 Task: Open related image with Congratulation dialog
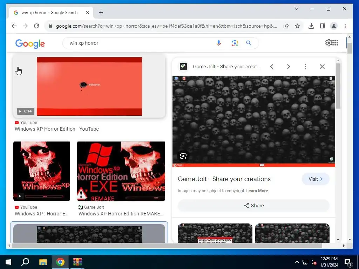(215, 233)
